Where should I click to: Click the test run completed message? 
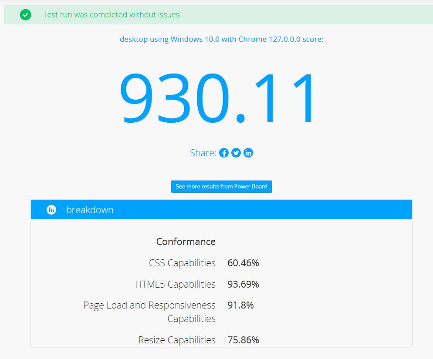coord(111,15)
